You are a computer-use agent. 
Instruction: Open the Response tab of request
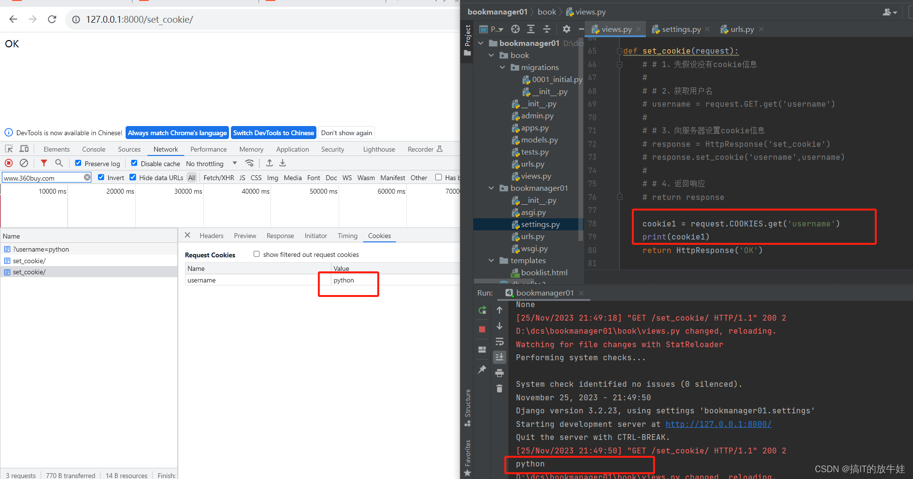click(280, 236)
